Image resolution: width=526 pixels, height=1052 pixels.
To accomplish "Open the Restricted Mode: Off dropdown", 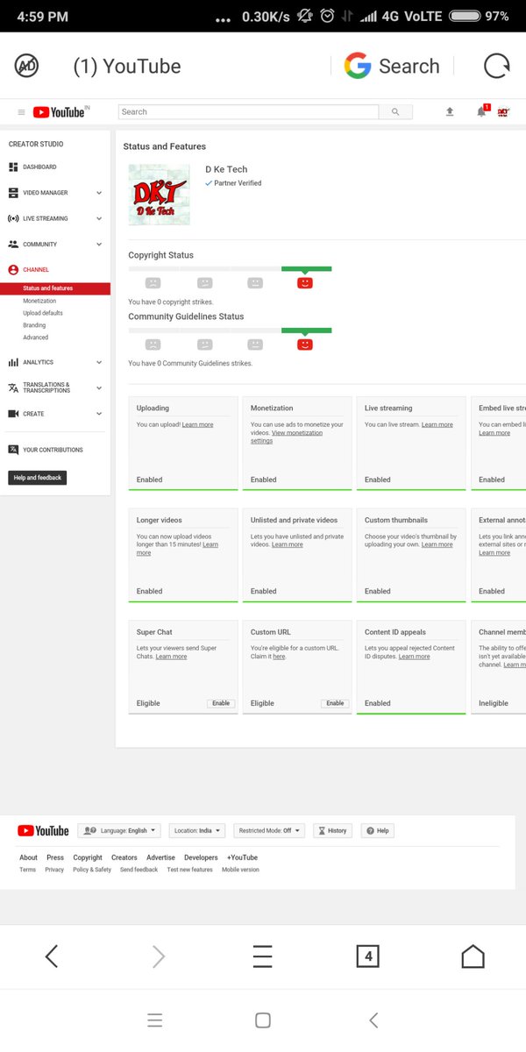I will click(268, 830).
